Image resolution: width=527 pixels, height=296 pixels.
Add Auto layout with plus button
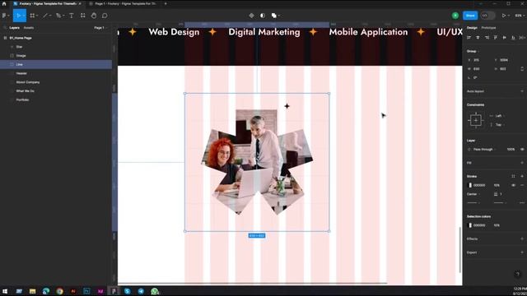click(522, 91)
